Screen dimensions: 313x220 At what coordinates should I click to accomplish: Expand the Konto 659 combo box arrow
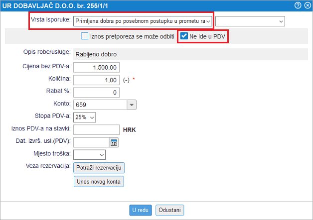pos(131,105)
